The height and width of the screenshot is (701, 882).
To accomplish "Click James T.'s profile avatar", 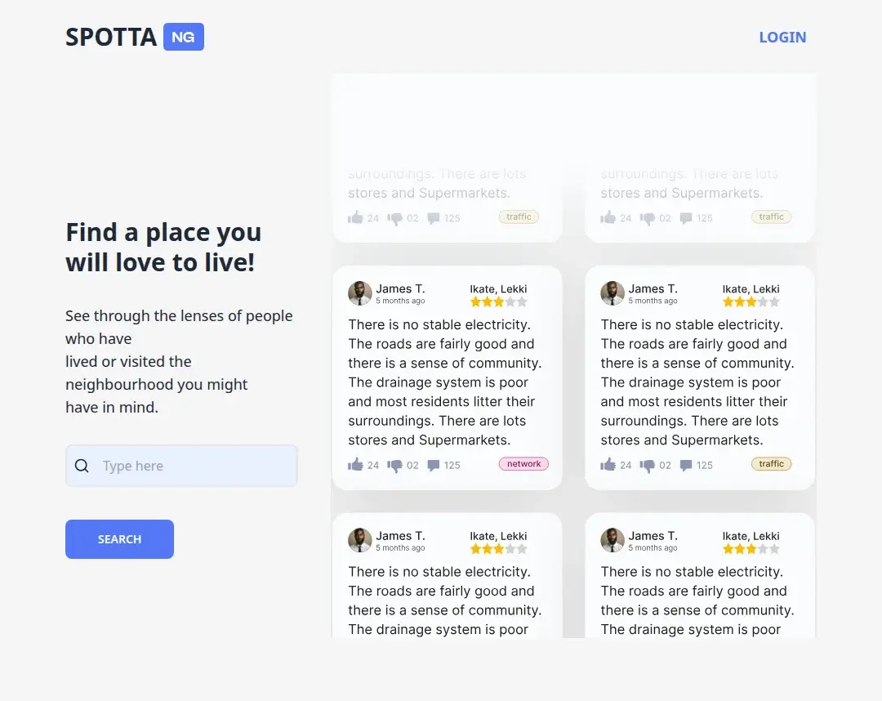I will coord(360,293).
